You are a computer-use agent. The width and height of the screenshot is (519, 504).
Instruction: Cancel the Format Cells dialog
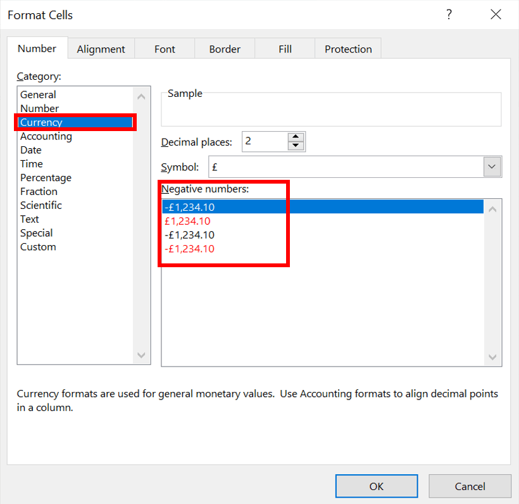pyautogui.click(x=470, y=486)
